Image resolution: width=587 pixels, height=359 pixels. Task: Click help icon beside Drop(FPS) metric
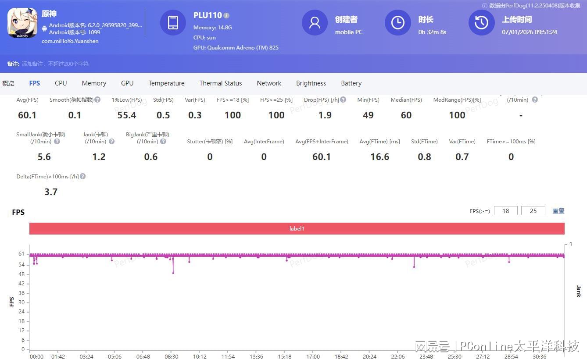coord(343,100)
